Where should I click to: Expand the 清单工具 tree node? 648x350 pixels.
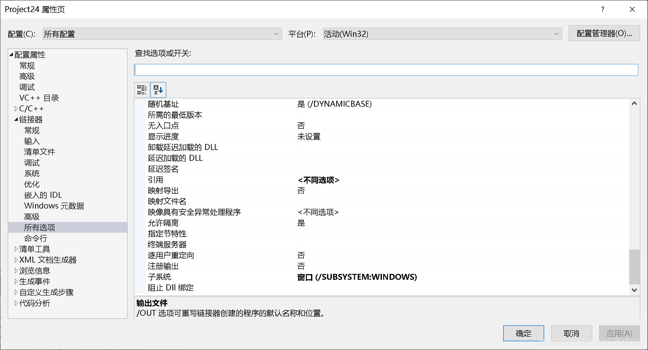16,249
